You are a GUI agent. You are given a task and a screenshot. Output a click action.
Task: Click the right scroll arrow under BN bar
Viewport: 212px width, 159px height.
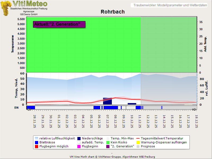coord(195,109)
